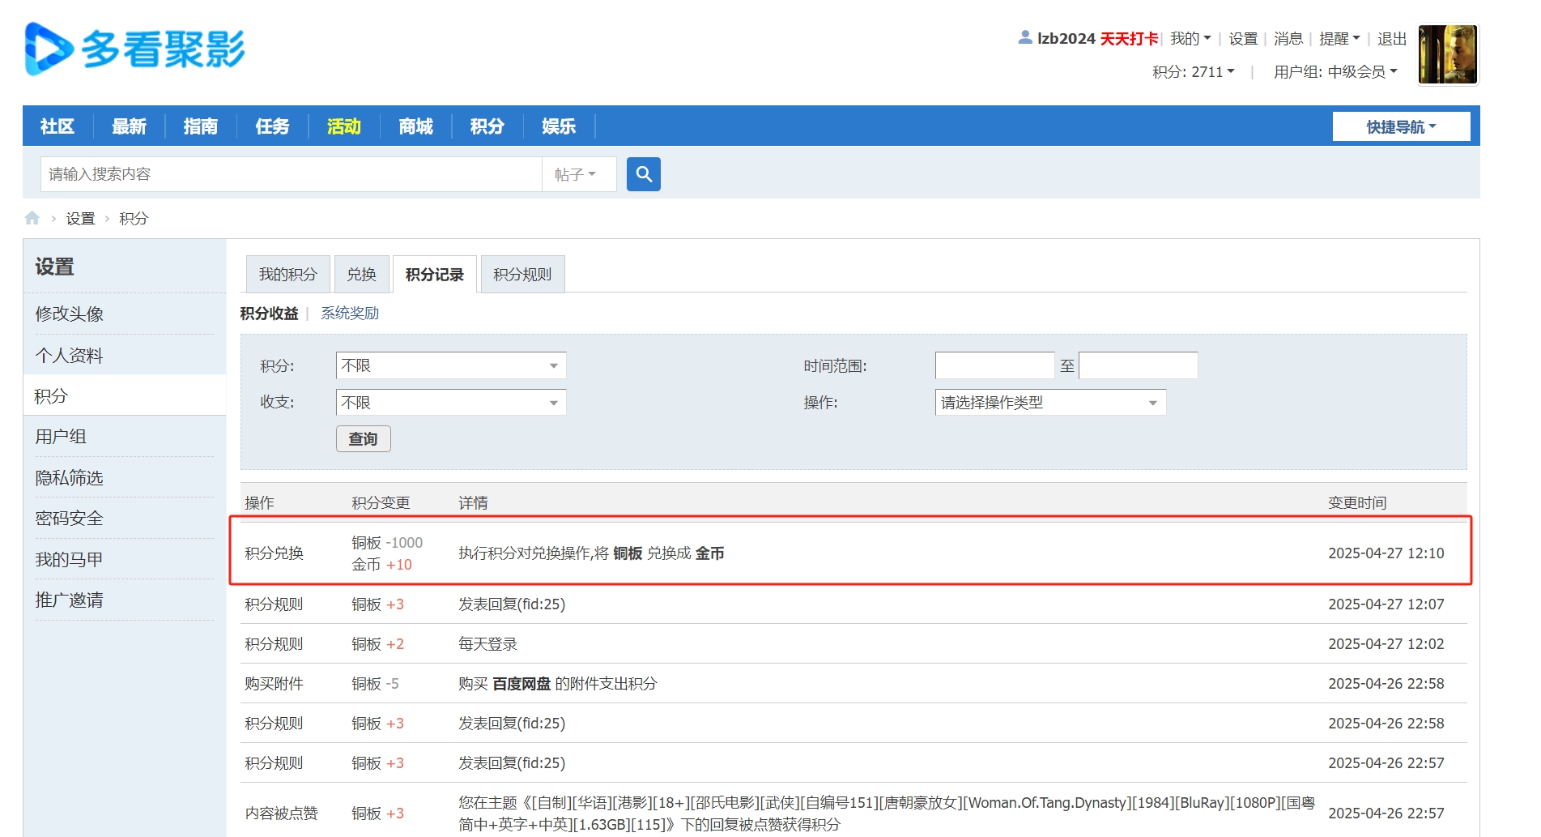Click the home icon in the breadcrumb

(x=33, y=217)
